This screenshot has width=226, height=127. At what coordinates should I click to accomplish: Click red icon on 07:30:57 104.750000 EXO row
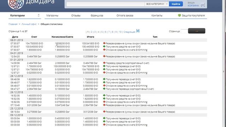point(104,43)
